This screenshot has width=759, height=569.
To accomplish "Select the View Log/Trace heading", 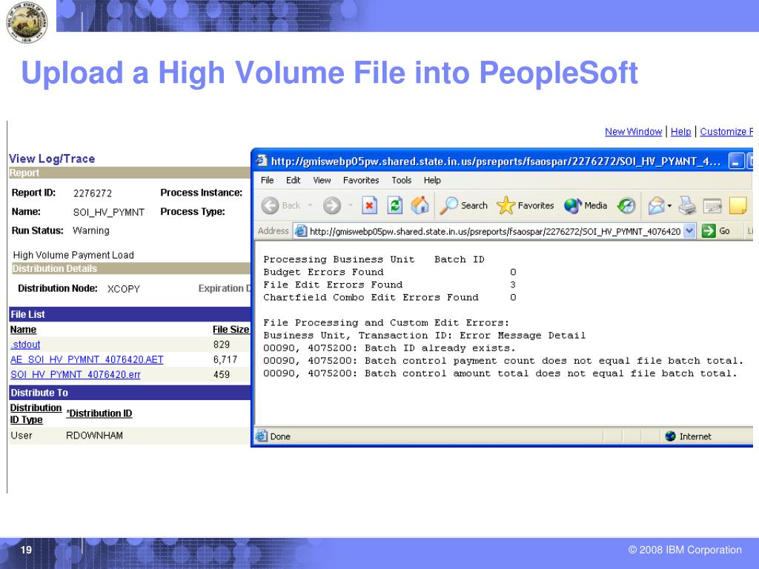I will pos(52,159).
